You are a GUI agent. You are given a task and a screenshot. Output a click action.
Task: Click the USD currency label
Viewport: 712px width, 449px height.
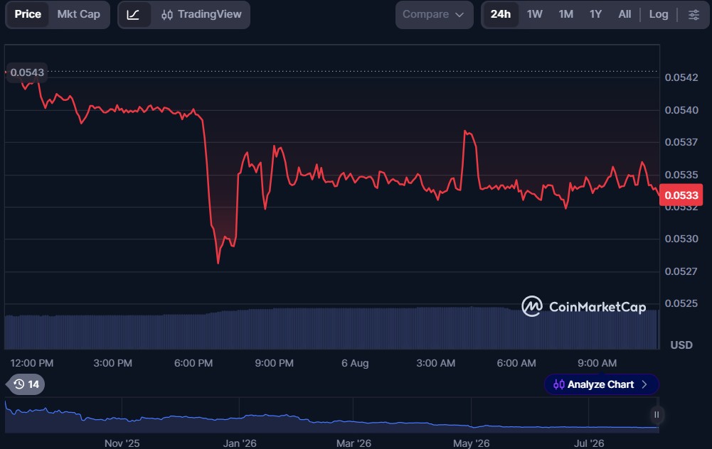(x=681, y=345)
